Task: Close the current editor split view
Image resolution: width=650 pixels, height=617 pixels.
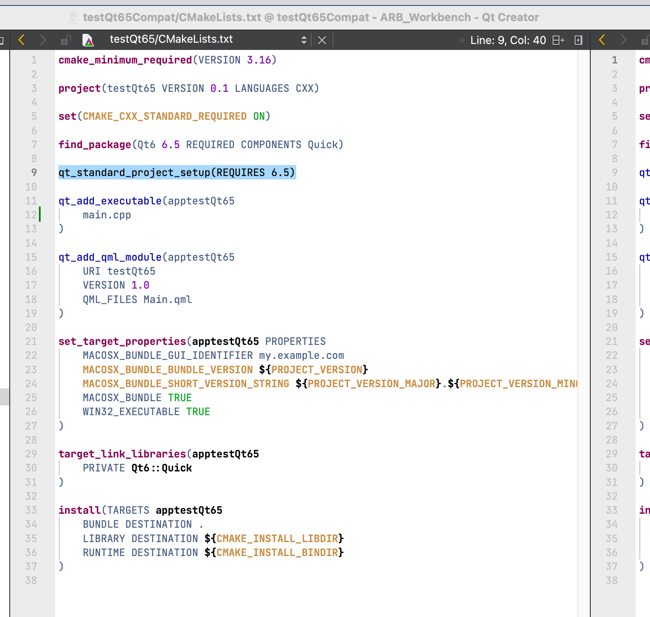Action: click(578, 40)
